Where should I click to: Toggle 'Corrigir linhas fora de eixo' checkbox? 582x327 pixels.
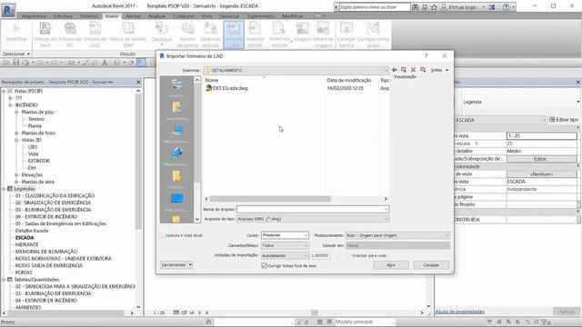point(265,265)
